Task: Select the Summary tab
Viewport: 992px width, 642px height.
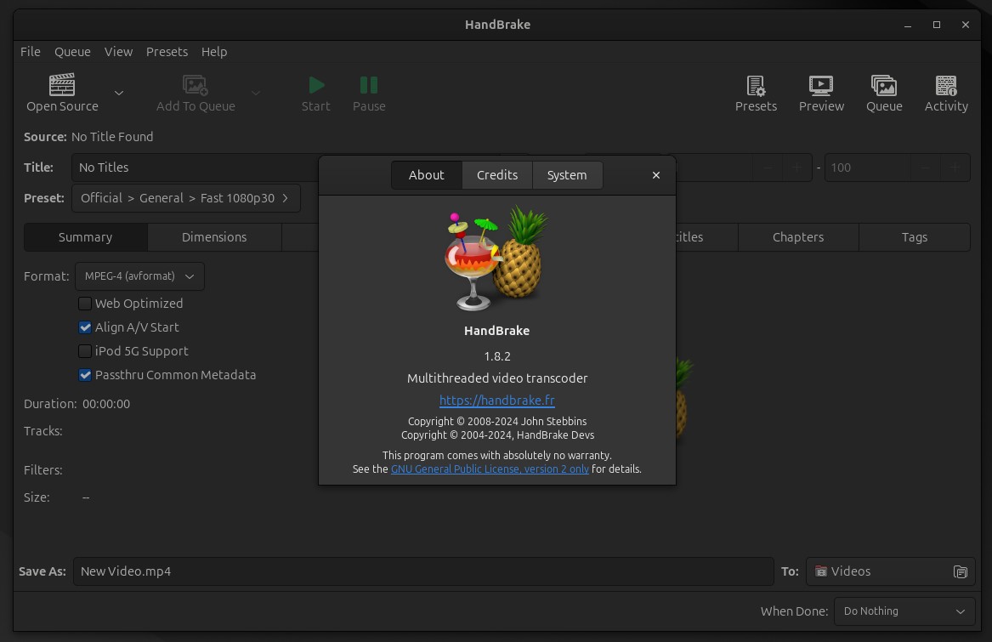Action: [85, 236]
